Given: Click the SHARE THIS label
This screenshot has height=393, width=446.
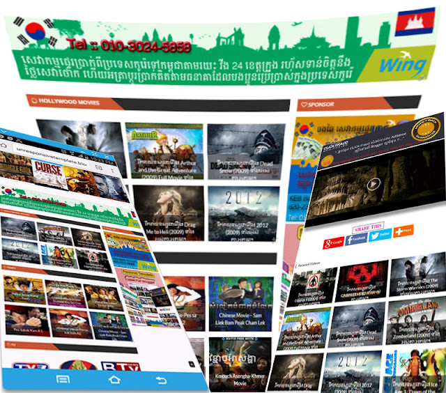Looking at the screenshot, I should coord(368,227).
